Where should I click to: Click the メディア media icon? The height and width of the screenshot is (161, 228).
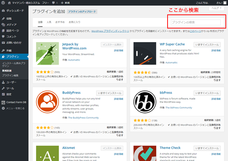click(x=3, y=25)
